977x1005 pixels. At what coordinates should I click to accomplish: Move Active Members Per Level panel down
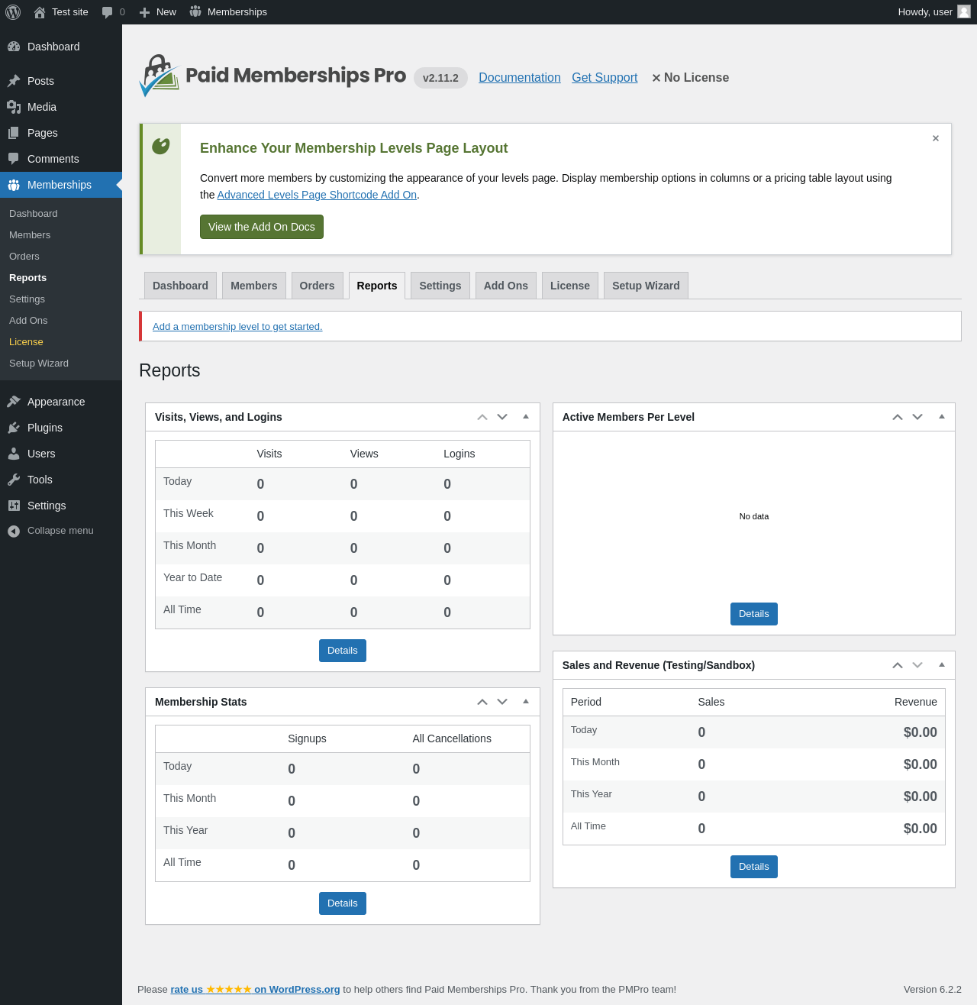tap(917, 417)
